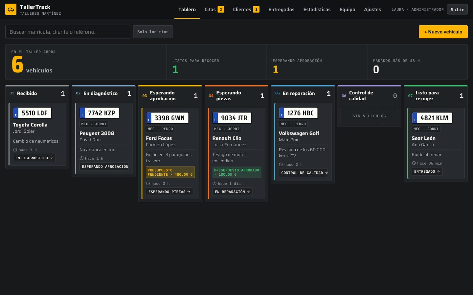Click the clock icon on Volkswagen Golf card
This screenshot has height=295, width=473.
click(x=281, y=165)
